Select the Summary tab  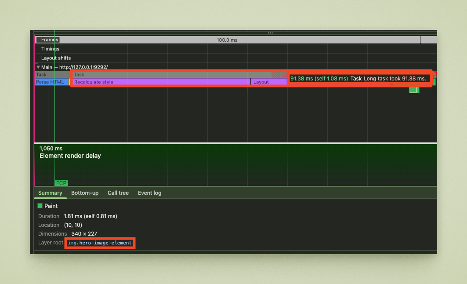coord(50,193)
